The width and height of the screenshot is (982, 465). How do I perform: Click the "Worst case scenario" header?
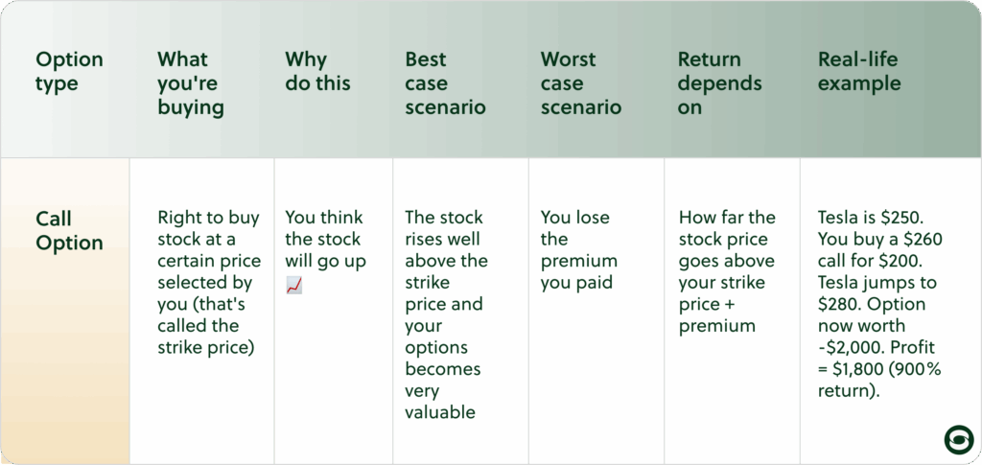coord(581,83)
